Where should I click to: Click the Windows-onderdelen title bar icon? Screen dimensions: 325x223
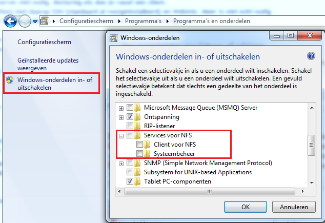(x=113, y=38)
